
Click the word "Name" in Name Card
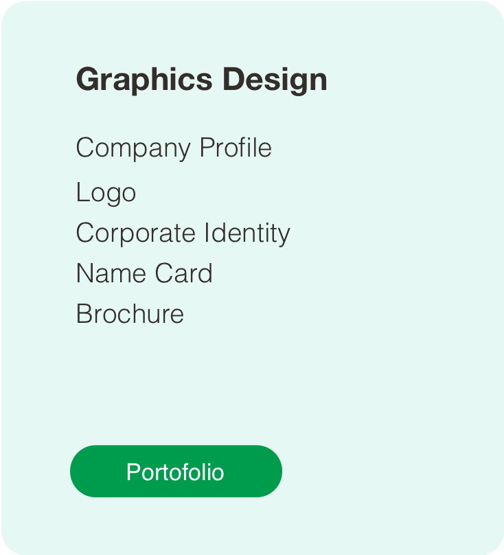tap(110, 273)
